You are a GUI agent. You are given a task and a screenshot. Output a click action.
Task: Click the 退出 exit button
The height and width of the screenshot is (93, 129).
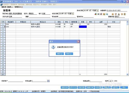[124, 87]
